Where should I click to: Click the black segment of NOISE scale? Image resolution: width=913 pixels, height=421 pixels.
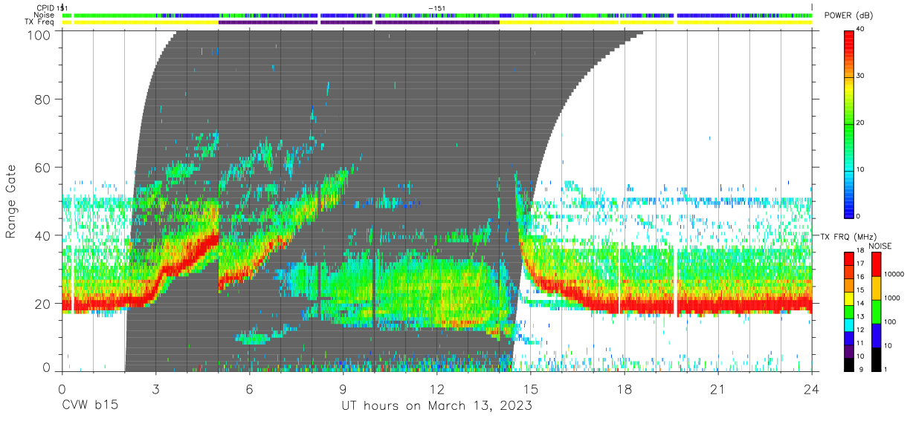pos(877,359)
